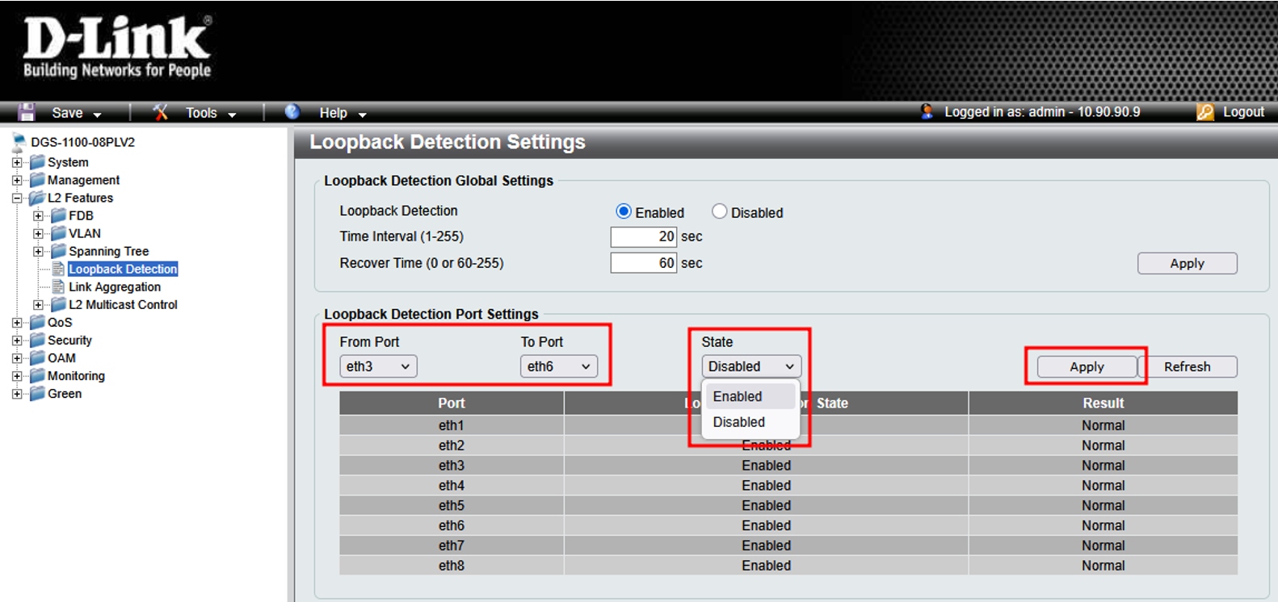Click the Logout key icon
Screen dimensions: 1278x602
pos(1205,112)
